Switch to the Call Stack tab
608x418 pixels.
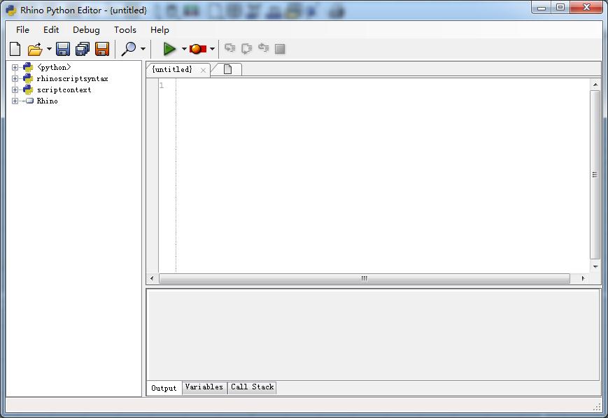[252, 387]
